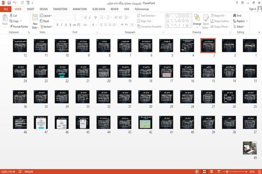
Task: Click the Start From Beginning icon in the quick access toolbar
Action: point(28,3)
